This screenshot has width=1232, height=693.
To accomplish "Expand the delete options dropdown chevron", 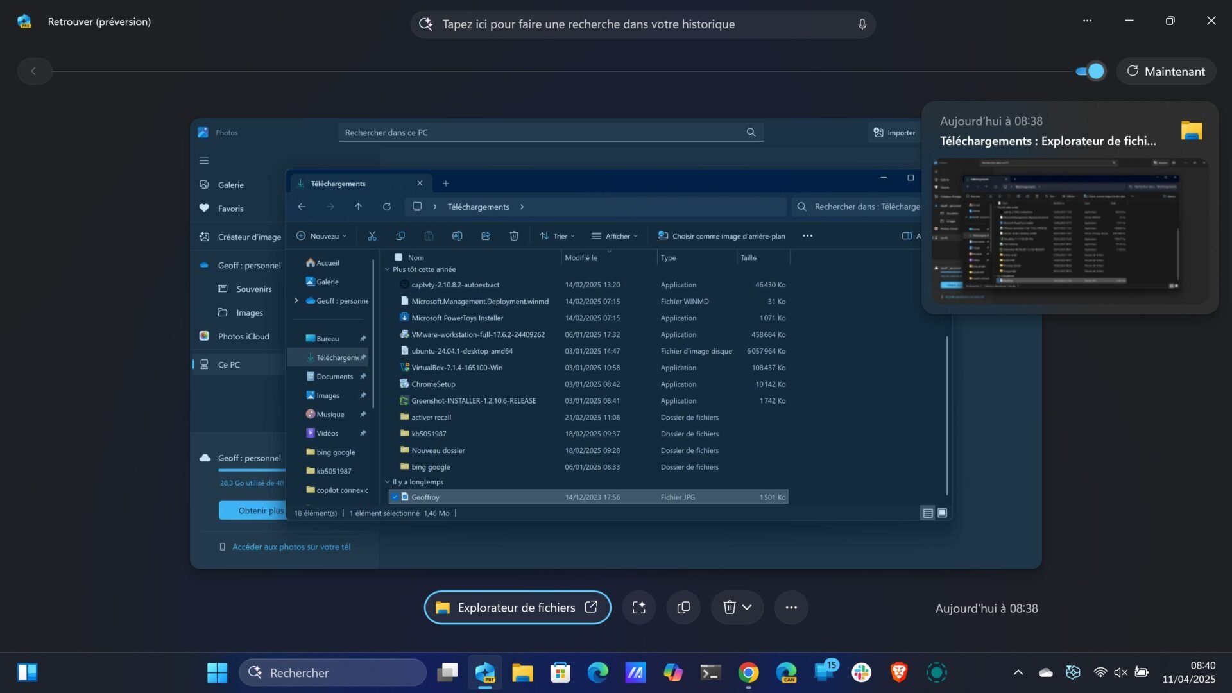I will (x=748, y=608).
